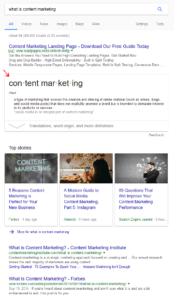Open 69 Questions That Will Improve story
This screenshot has height=299, width=174.
[136, 199]
